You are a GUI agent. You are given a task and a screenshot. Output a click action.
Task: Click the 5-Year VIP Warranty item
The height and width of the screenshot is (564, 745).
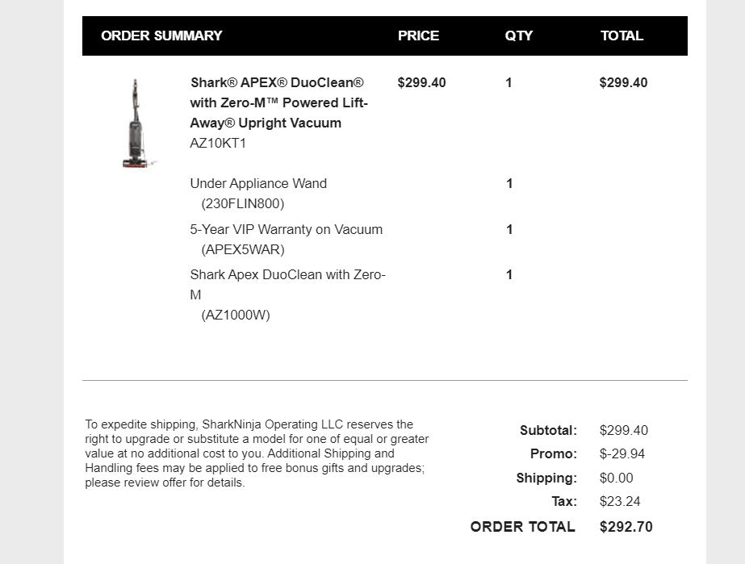click(x=286, y=229)
